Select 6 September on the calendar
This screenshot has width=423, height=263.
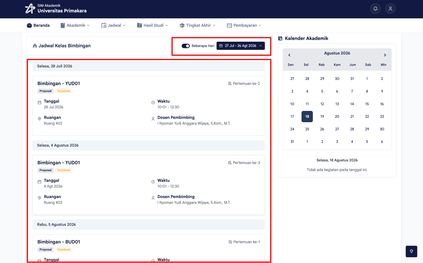[382, 142]
